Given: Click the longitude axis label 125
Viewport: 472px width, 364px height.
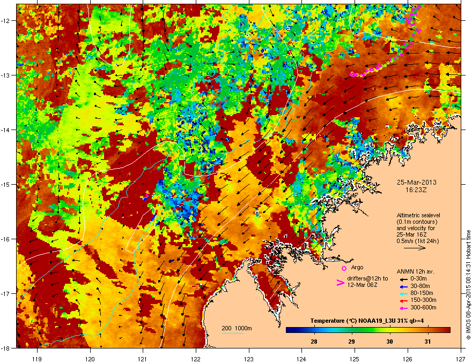Looking at the screenshot, I should point(355,359).
